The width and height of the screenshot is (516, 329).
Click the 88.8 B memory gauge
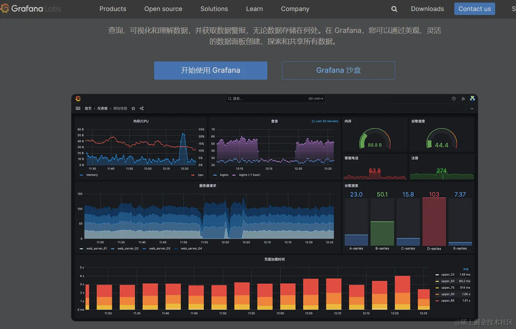375,139
